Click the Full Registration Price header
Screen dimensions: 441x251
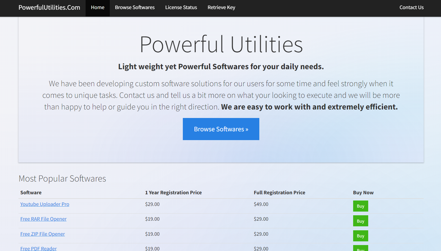[x=279, y=193]
